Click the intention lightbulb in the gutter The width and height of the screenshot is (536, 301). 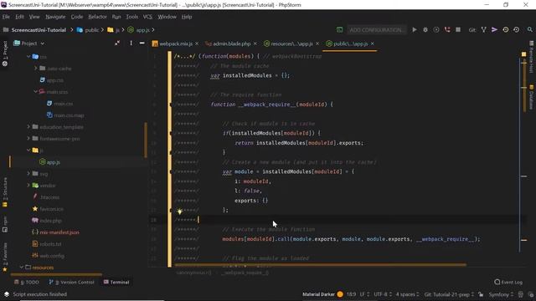click(179, 212)
